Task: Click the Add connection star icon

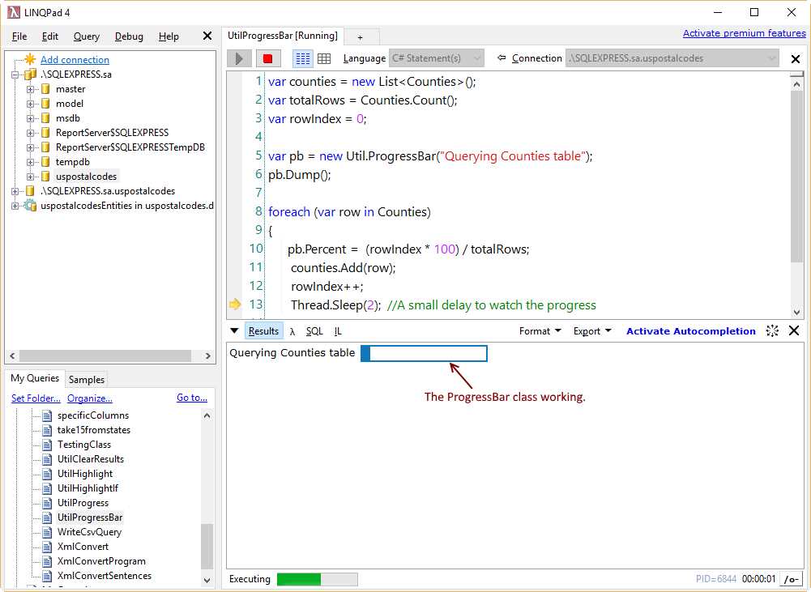Action: (30, 59)
